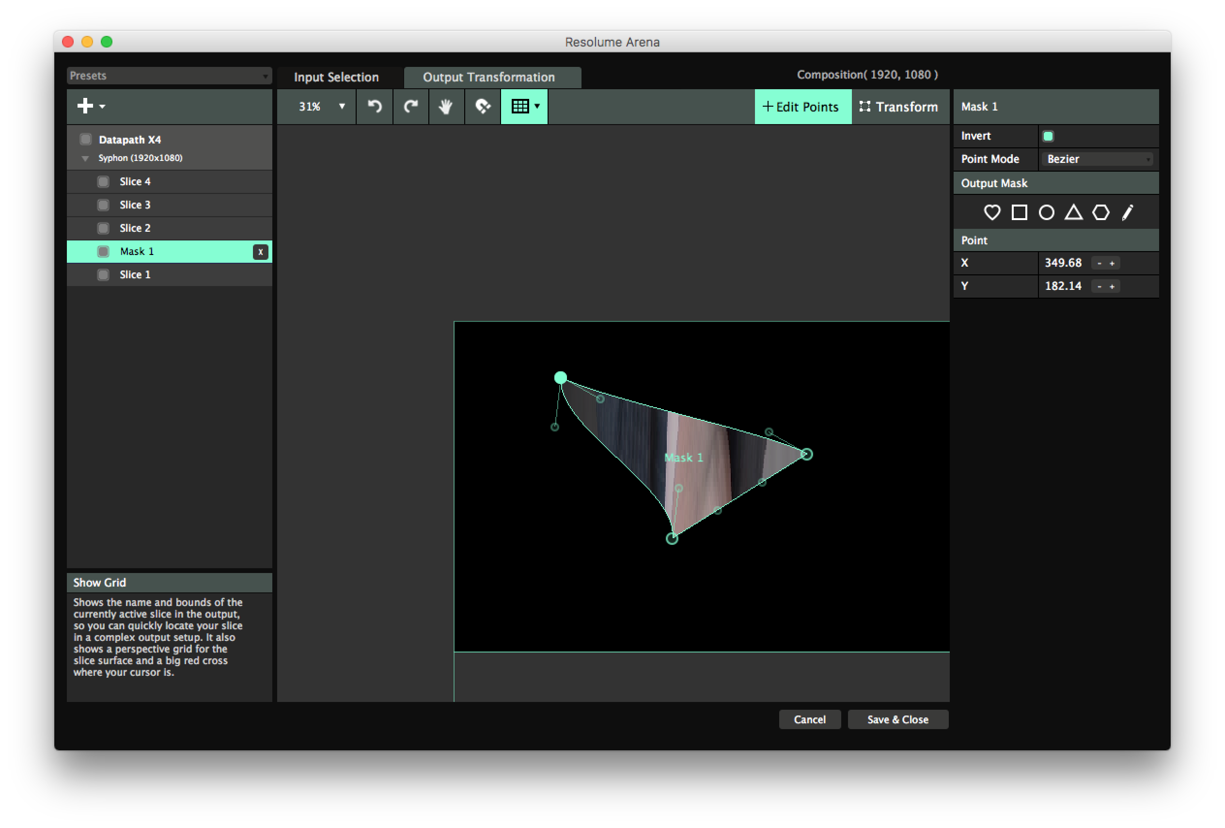Add a circle output mask
Image resolution: width=1225 pixels, height=828 pixels.
[1046, 212]
